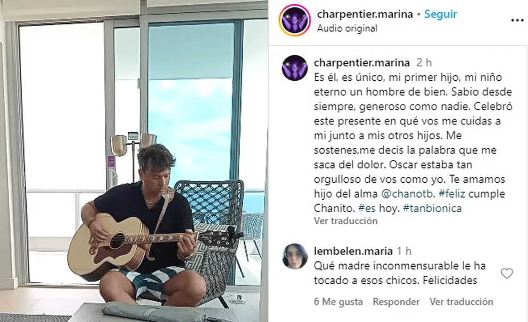Screen dimensions: 528x322
Task: Open the charpentier.marina username above the caption
Action: (x=361, y=63)
